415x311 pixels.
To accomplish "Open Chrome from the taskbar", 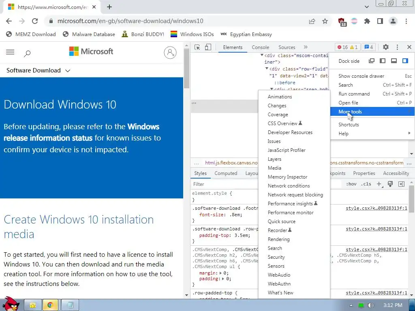I will 50,305.
